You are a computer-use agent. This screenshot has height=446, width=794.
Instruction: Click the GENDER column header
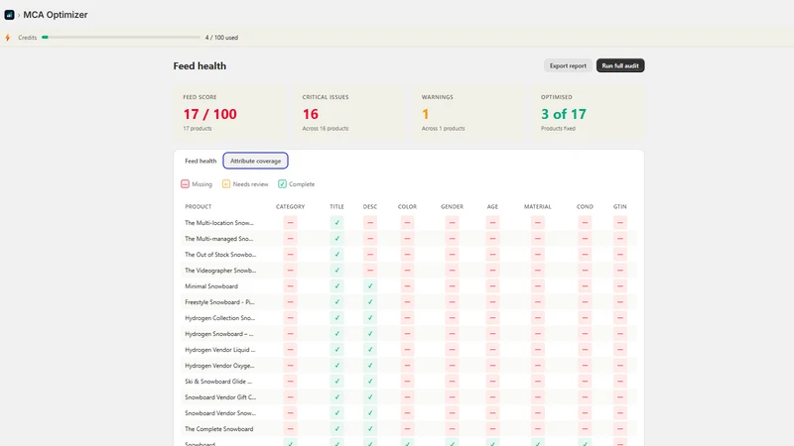(452, 207)
